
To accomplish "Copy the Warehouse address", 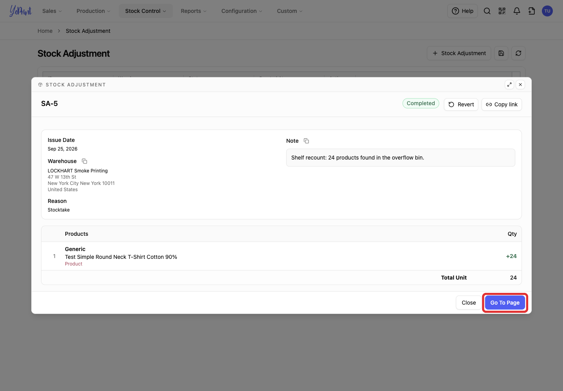I will (84, 161).
